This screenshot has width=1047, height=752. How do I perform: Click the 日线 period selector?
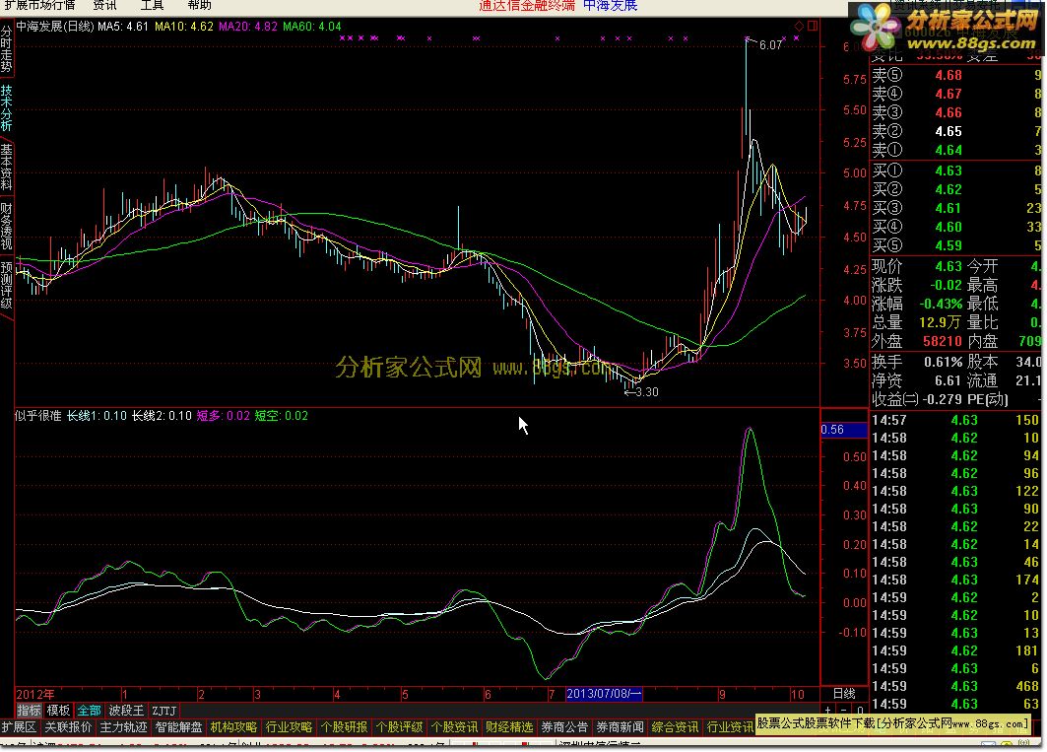pyautogui.click(x=844, y=694)
